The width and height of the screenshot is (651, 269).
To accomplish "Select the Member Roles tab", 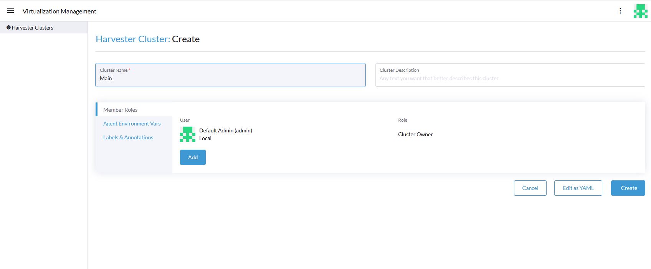I will [134, 110].
